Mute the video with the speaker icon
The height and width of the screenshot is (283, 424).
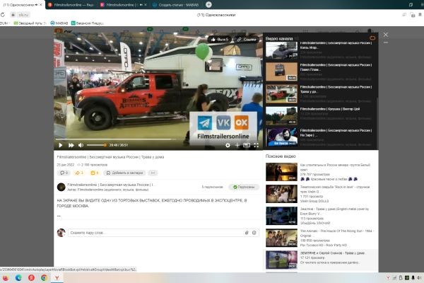81,146
